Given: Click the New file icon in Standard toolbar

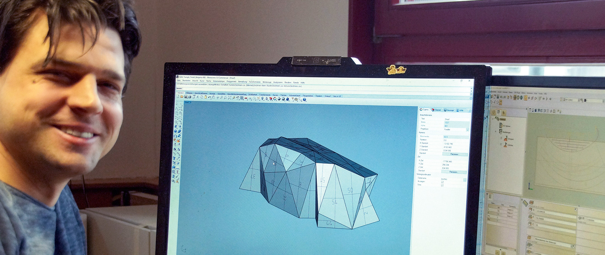Looking at the screenshot, I should point(178,97).
